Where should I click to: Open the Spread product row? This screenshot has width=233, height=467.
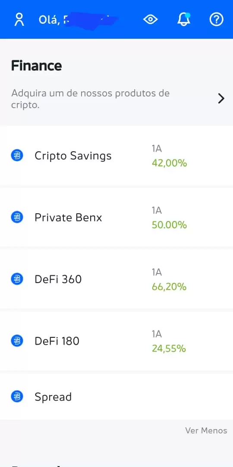click(116, 397)
